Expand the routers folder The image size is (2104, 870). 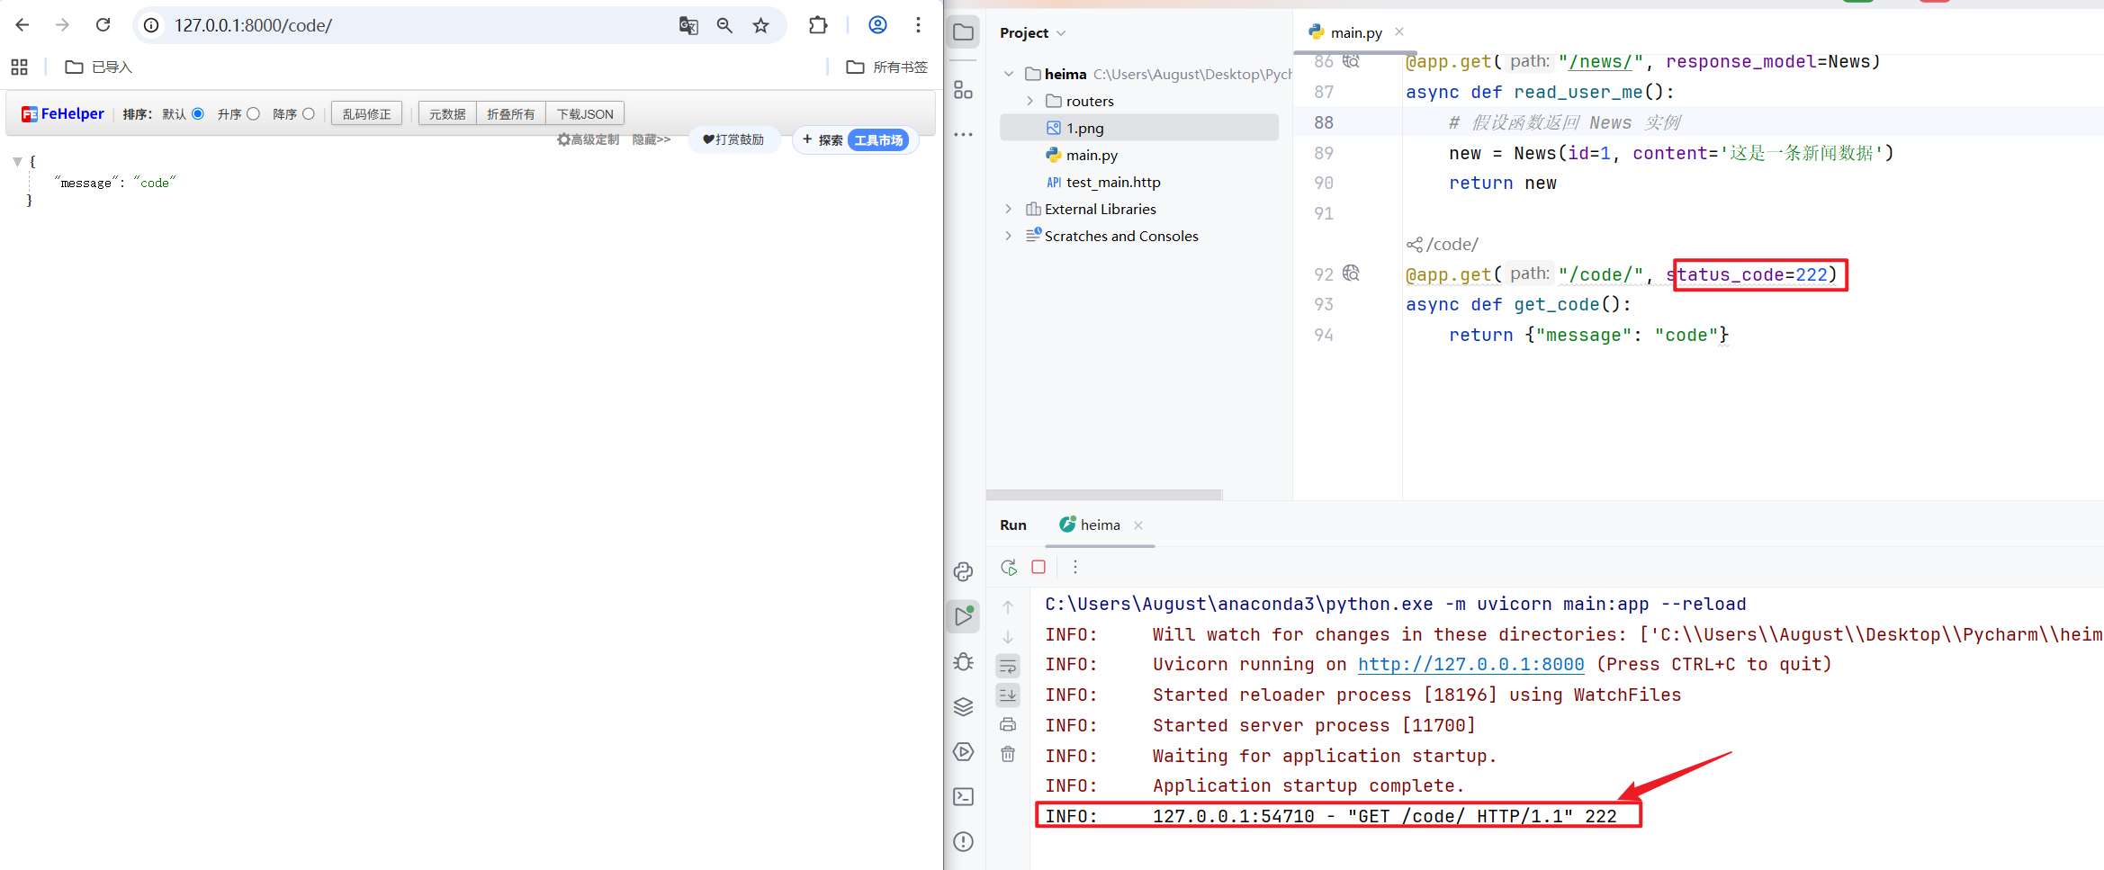[1030, 101]
